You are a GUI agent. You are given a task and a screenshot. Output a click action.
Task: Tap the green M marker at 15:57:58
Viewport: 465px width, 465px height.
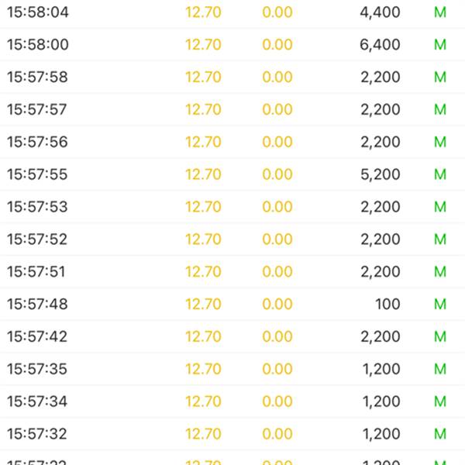pos(440,77)
